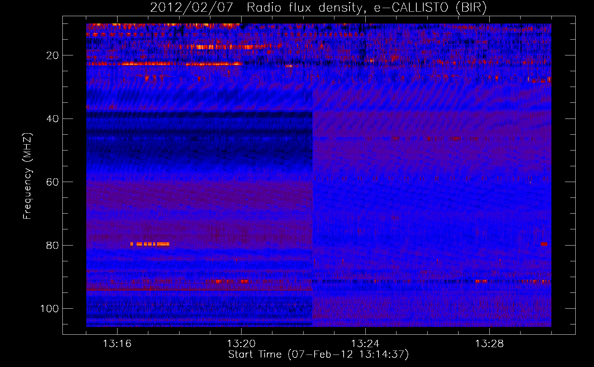Click the 'Start Time (07-Feb-12 13:14:37)' label
This screenshot has height=367, width=594.
coord(318,354)
